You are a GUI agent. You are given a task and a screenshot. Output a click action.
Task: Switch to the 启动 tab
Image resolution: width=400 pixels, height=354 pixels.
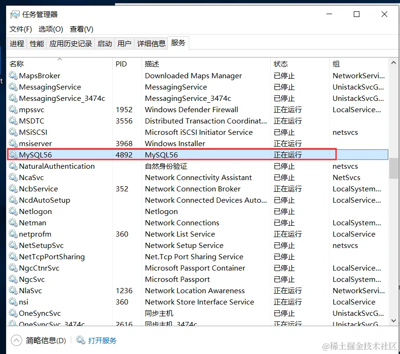pyautogui.click(x=105, y=43)
